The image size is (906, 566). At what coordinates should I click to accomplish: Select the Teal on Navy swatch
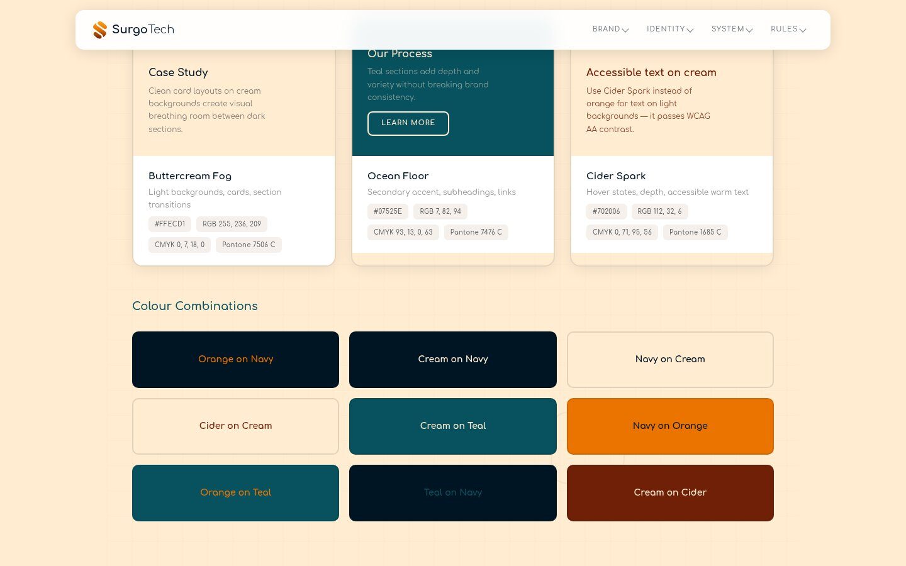[453, 493]
